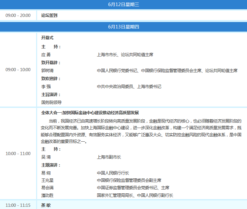Viewport: 247px width, 209px height.
Task: Click the 茶 歇 break entry
Action: [46, 205]
